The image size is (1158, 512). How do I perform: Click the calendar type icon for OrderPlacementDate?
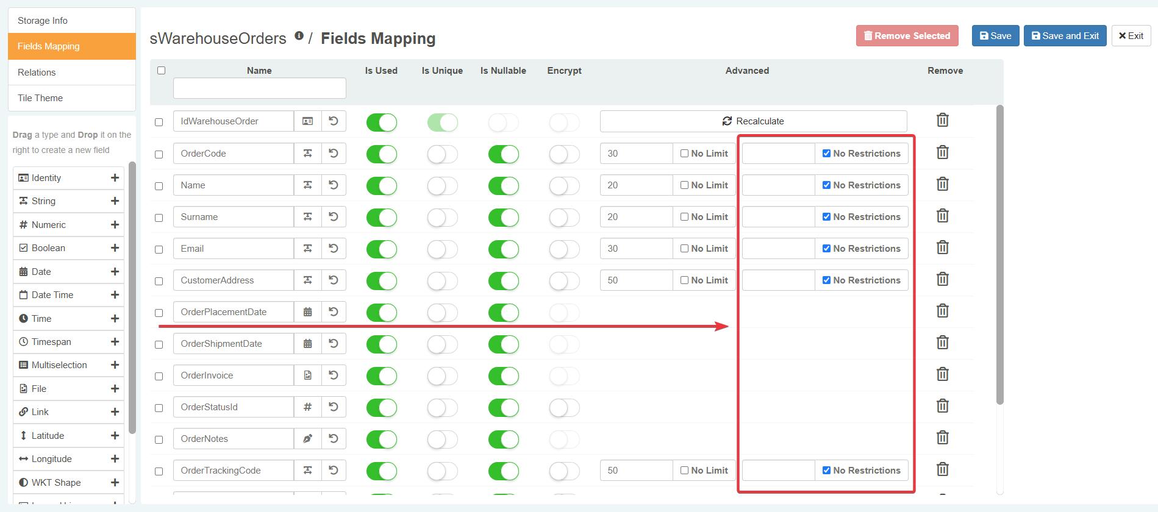tap(308, 312)
